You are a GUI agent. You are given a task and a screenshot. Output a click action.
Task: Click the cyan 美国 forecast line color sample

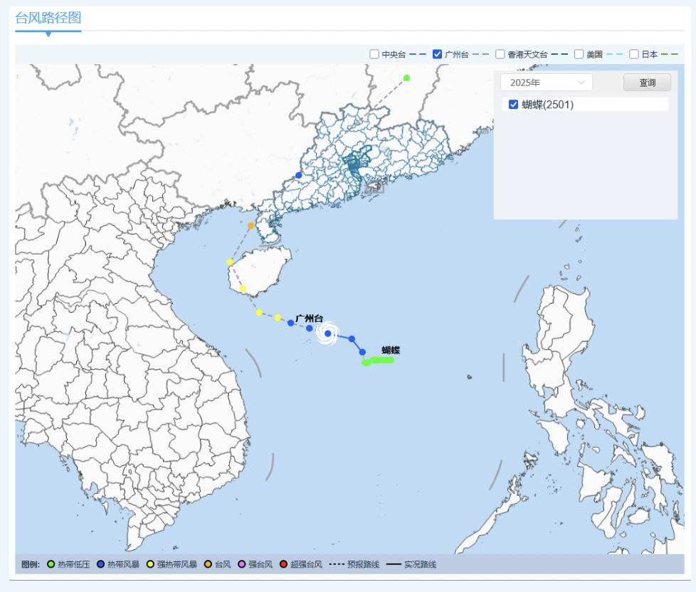click(616, 54)
